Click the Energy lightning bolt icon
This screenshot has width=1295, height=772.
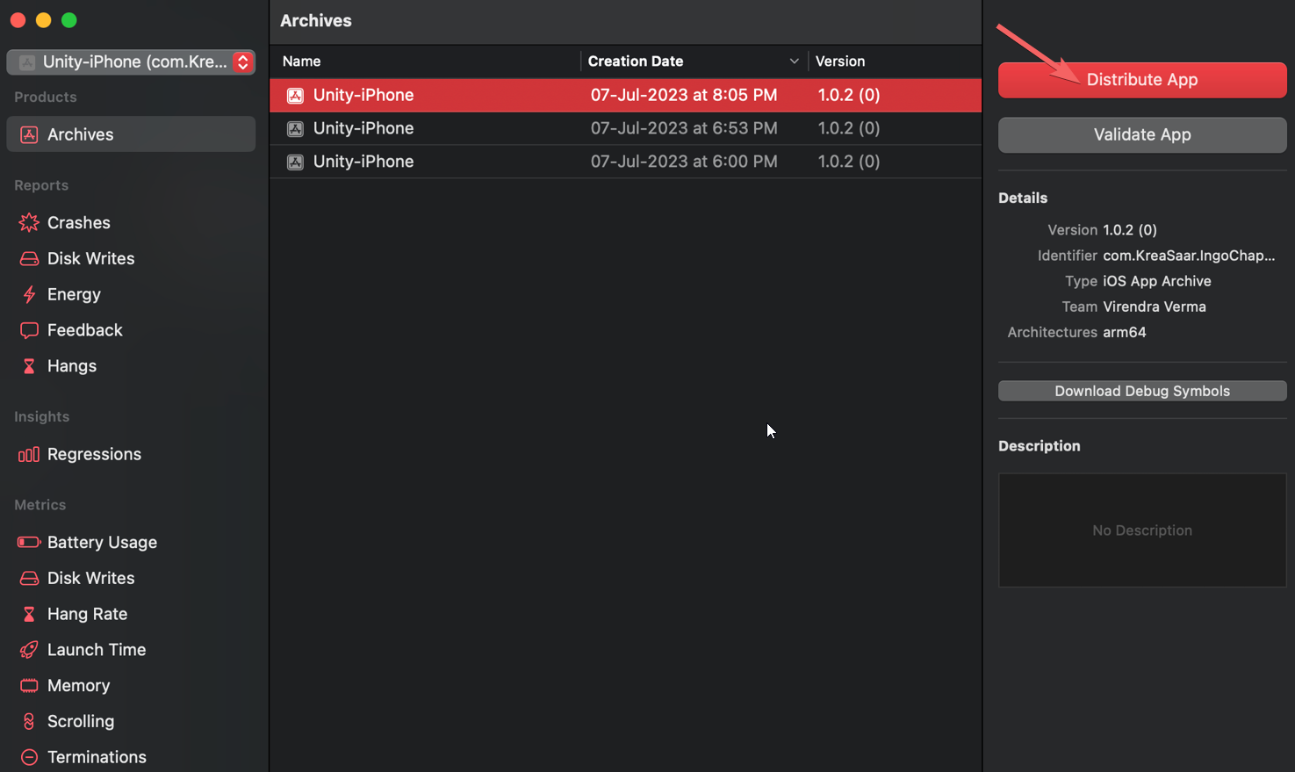point(29,294)
